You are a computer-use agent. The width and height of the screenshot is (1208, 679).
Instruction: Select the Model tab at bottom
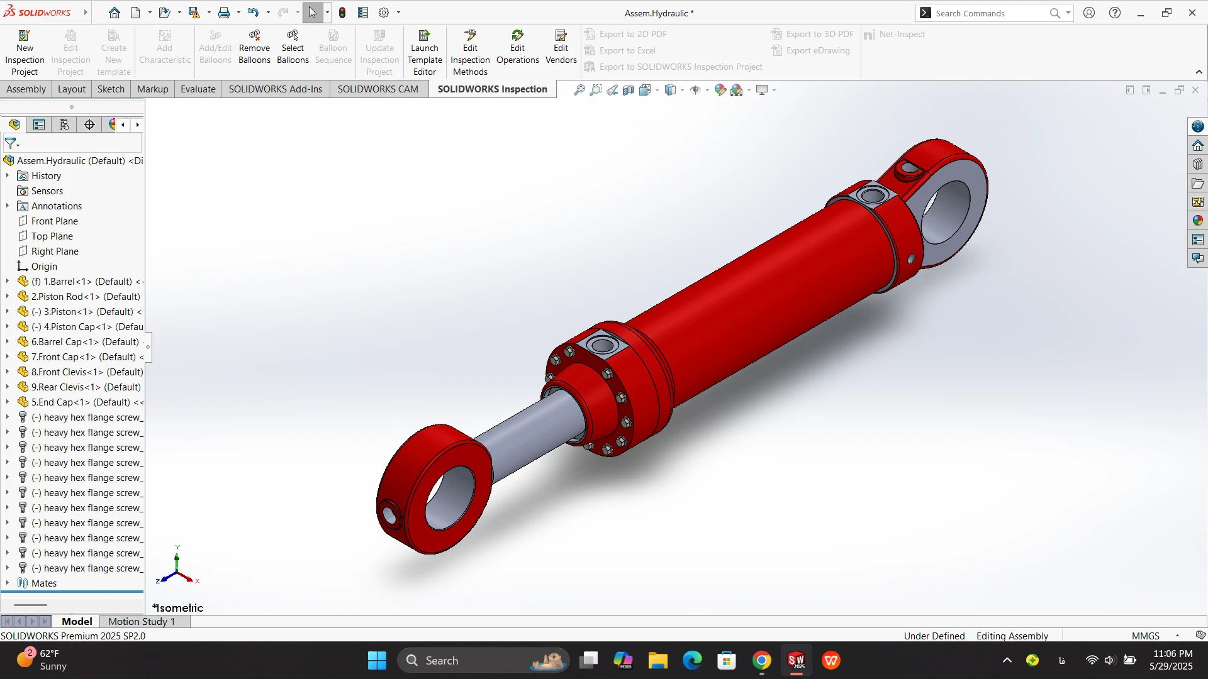(77, 621)
